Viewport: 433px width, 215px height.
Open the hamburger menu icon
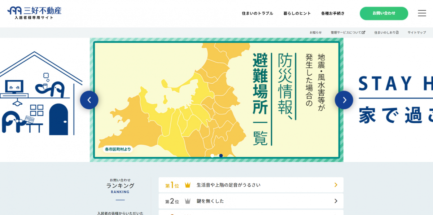click(422, 13)
